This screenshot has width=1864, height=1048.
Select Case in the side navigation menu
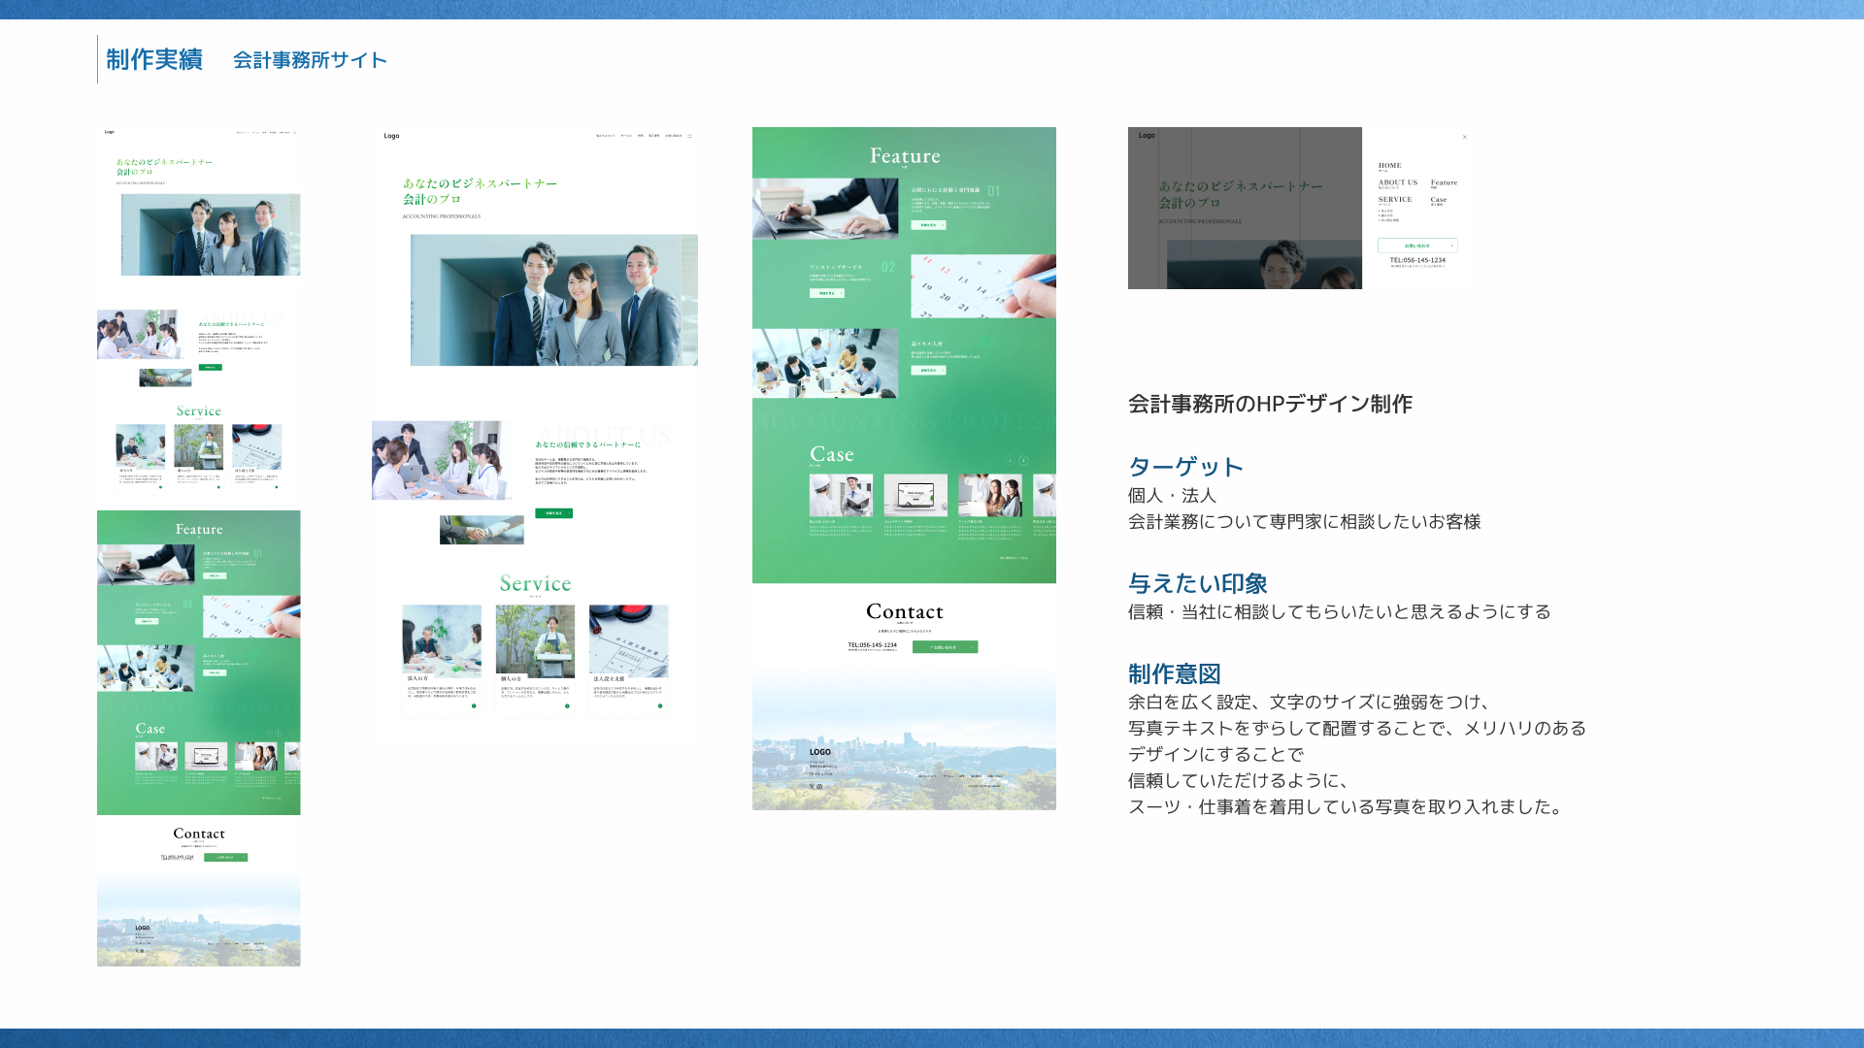(1439, 200)
